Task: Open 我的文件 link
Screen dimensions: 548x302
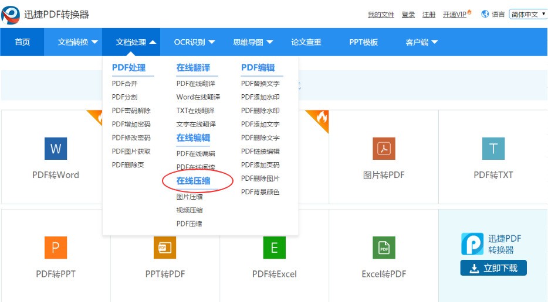Action: [381, 14]
